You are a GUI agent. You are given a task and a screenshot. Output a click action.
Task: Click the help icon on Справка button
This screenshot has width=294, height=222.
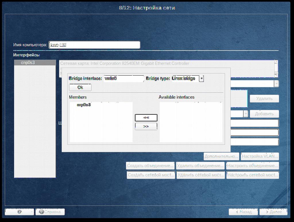(x=41, y=212)
